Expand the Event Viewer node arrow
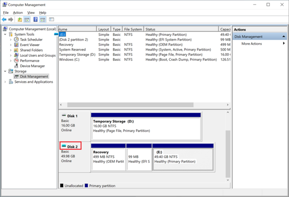The width and height of the screenshot is (289, 197). pos(11,45)
